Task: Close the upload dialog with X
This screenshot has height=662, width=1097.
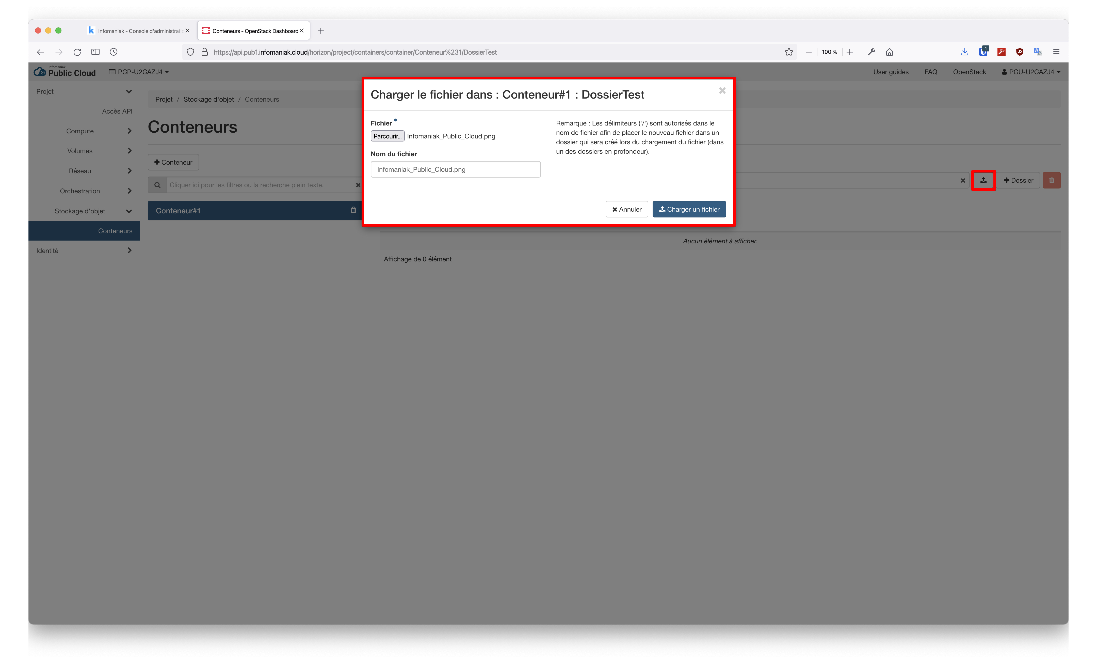Action: pos(722,91)
